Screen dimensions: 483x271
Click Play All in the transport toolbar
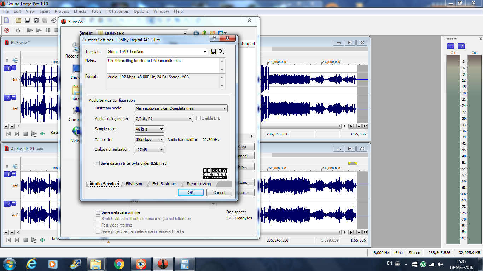pyautogui.click(x=30, y=30)
